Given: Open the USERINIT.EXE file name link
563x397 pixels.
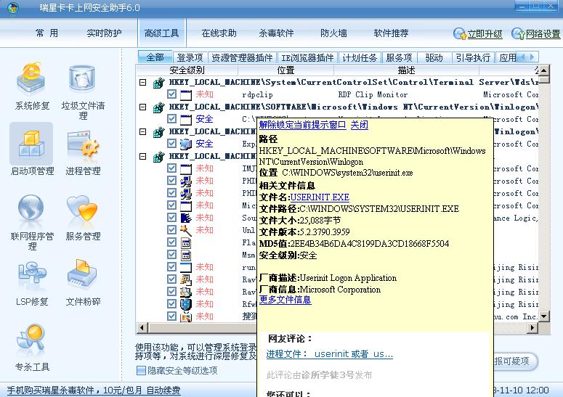Looking at the screenshot, I should tap(320, 197).
